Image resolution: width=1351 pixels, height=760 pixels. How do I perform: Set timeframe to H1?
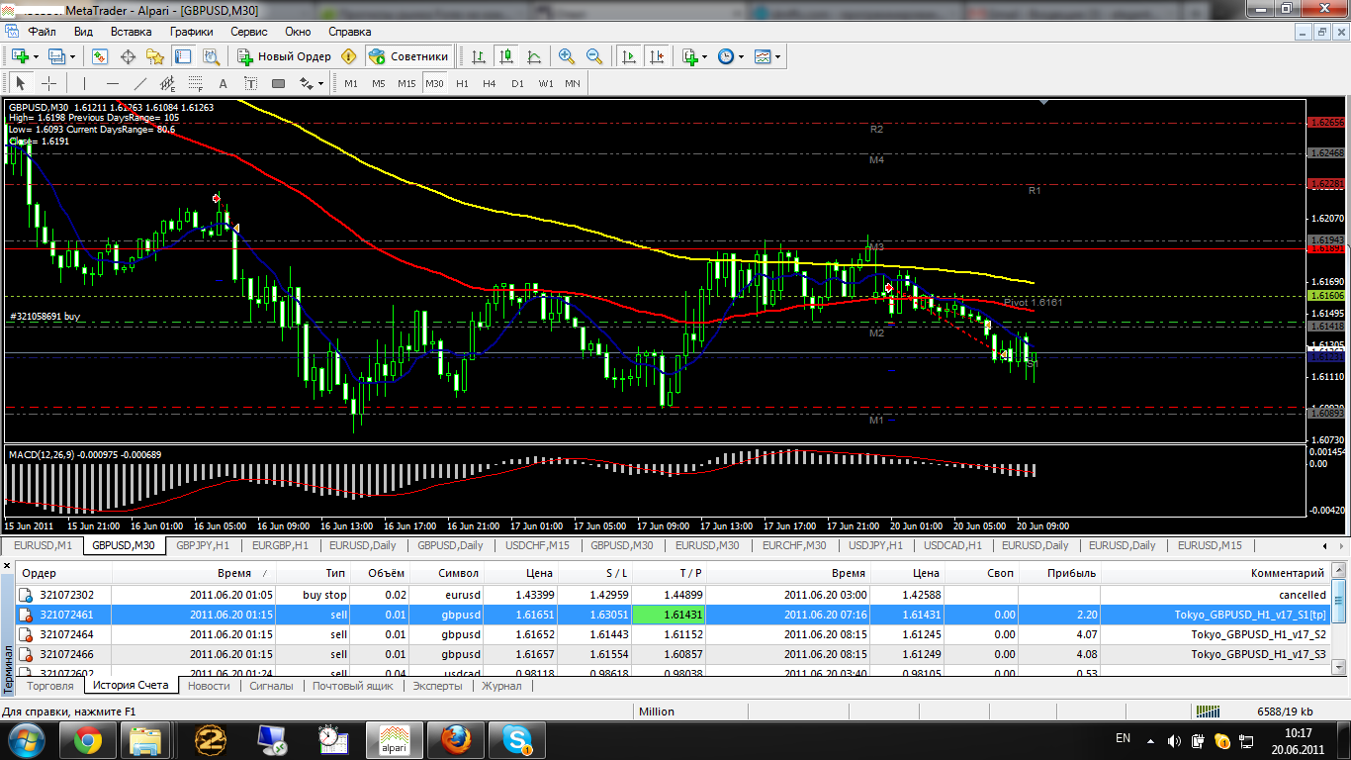(x=462, y=83)
